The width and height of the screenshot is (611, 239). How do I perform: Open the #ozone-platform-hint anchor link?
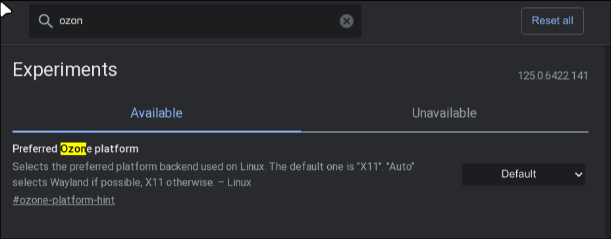(63, 200)
